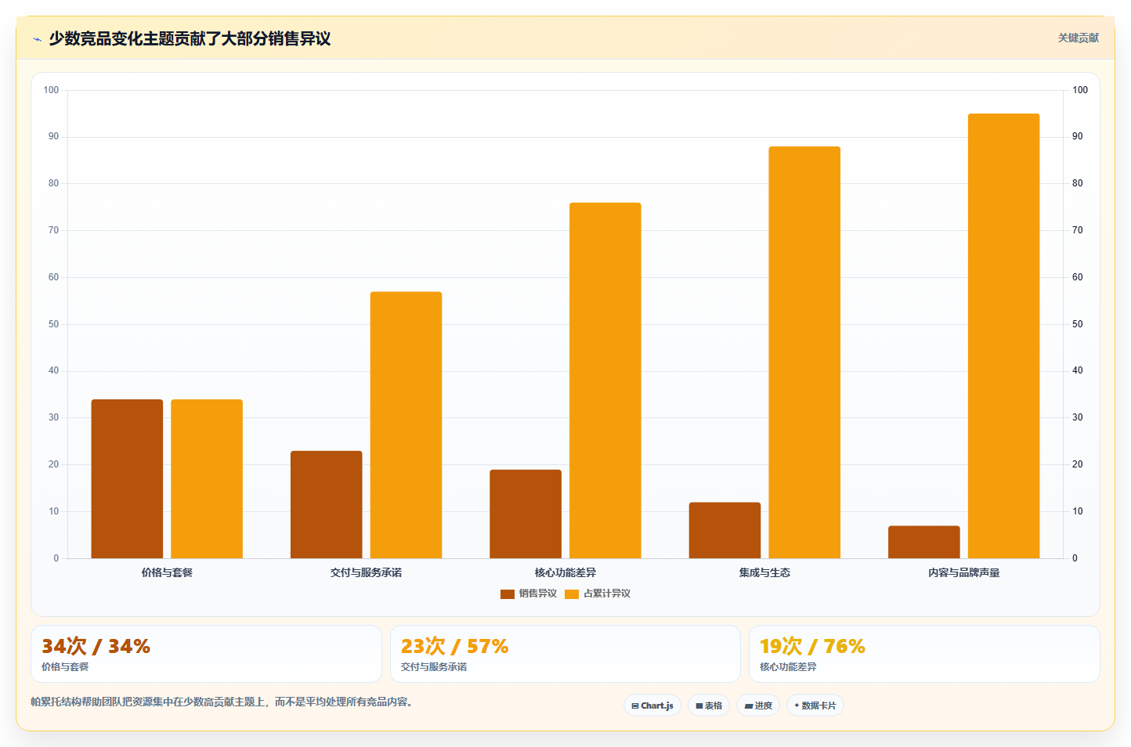Toggle the 销售异议 legend swatch

click(508, 594)
